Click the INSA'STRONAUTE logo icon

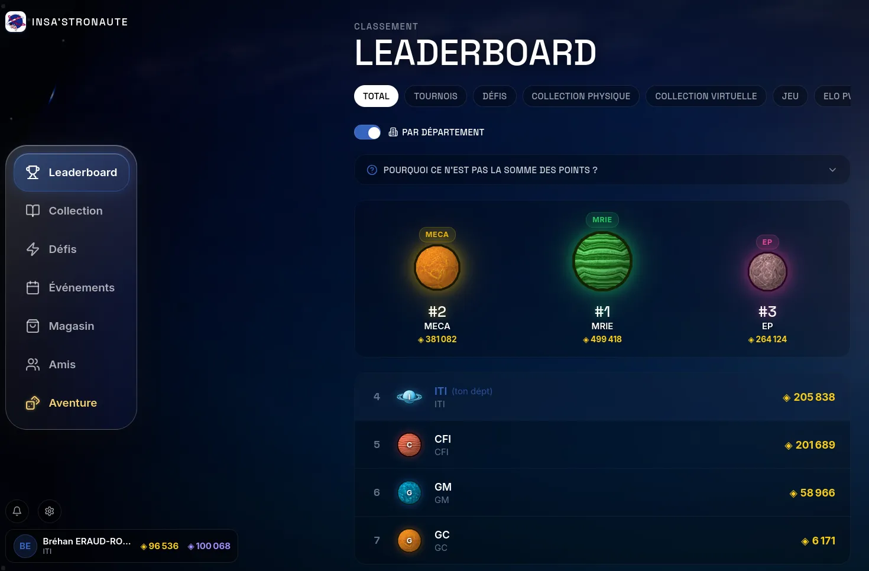point(15,22)
